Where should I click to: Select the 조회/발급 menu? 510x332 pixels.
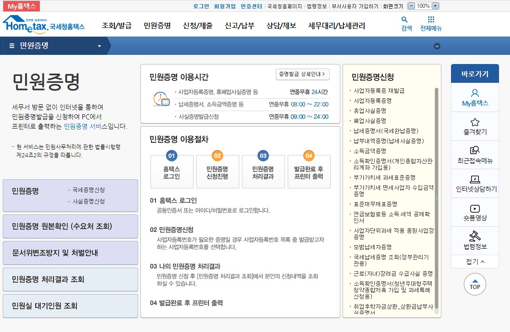click(x=116, y=26)
